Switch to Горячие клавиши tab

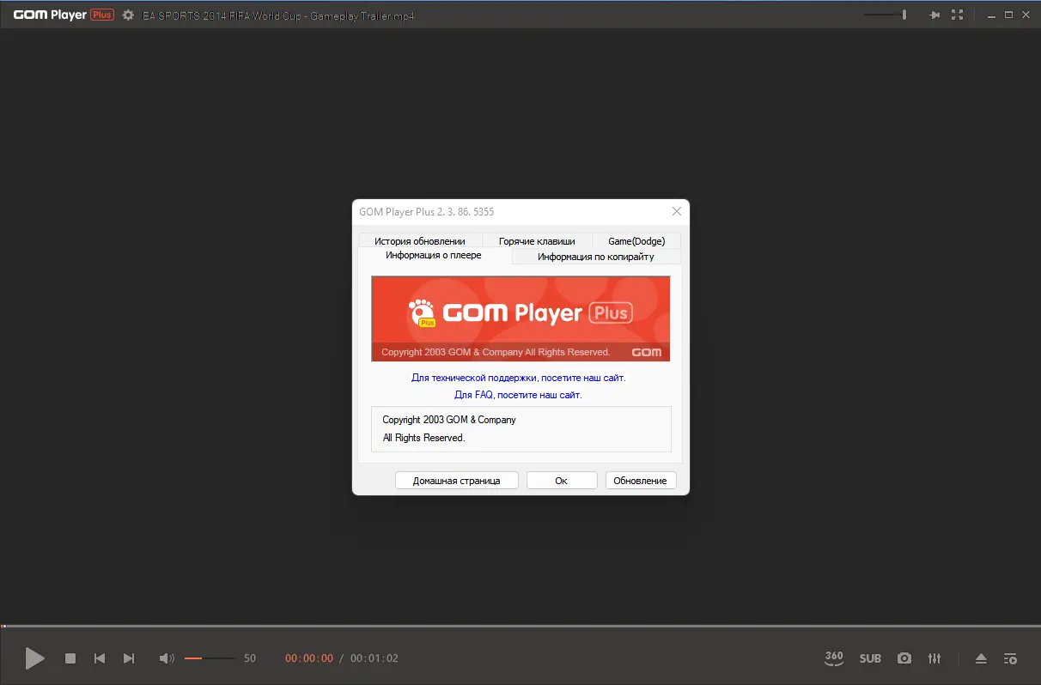click(x=537, y=241)
